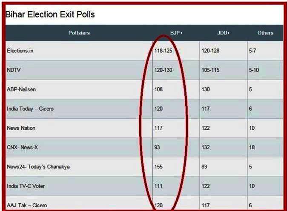Select the 118-125 BJP+ cell for Elections.in
This screenshot has height=211, width=287.
(164, 51)
